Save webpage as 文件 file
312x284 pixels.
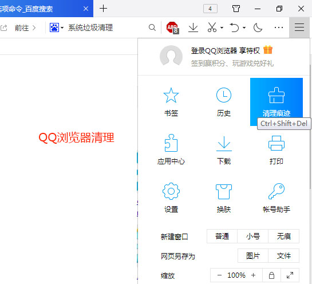click(x=284, y=256)
